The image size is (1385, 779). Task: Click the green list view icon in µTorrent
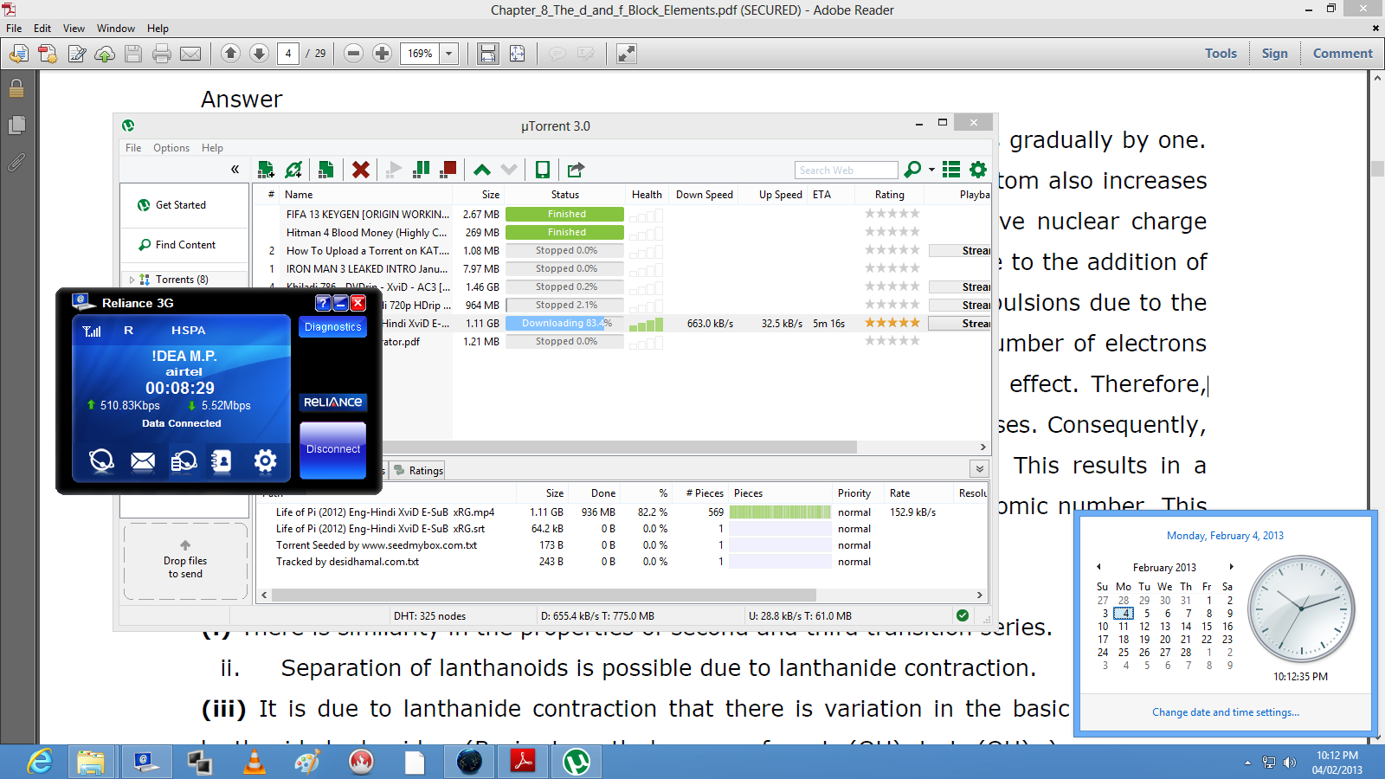coord(951,170)
